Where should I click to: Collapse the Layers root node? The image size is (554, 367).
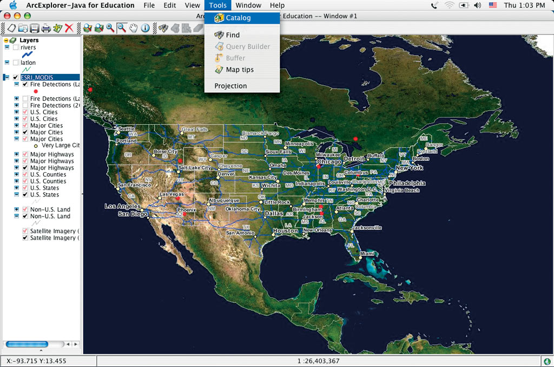[6, 40]
